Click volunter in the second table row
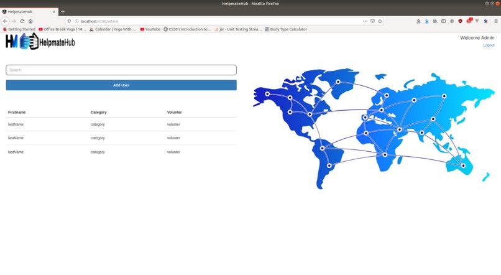501x275 pixels. [173, 138]
